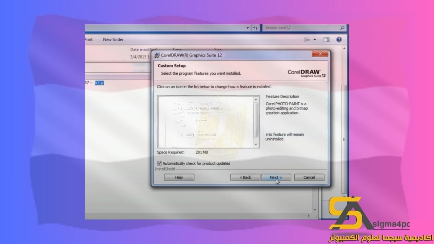
Task: Open the Explorer address bar history dropdown
Action: point(248,28)
